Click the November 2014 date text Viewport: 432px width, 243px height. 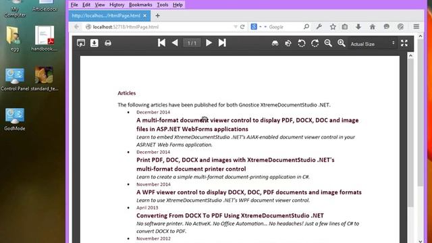coord(153,184)
